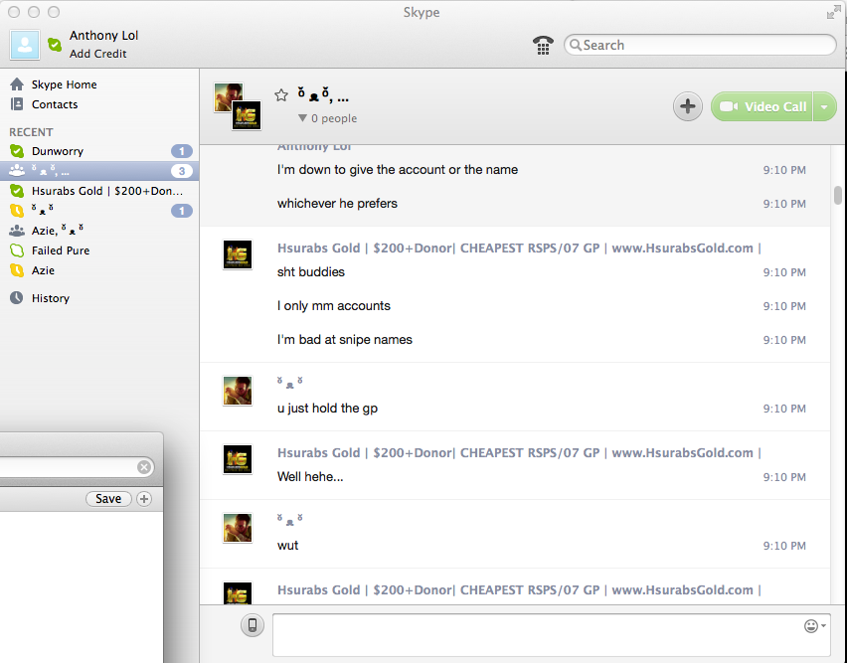Click the sender avatar beside 'u just hold the gp'
This screenshot has width=847, height=663.
pyautogui.click(x=238, y=391)
